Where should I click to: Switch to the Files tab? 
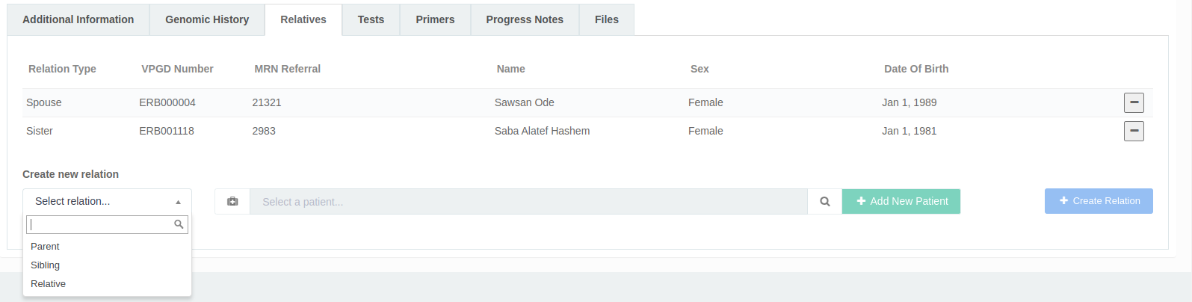tap(607, 19)
